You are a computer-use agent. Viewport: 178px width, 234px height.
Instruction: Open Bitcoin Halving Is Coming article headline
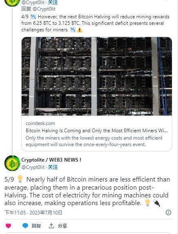tap(97, 131)
